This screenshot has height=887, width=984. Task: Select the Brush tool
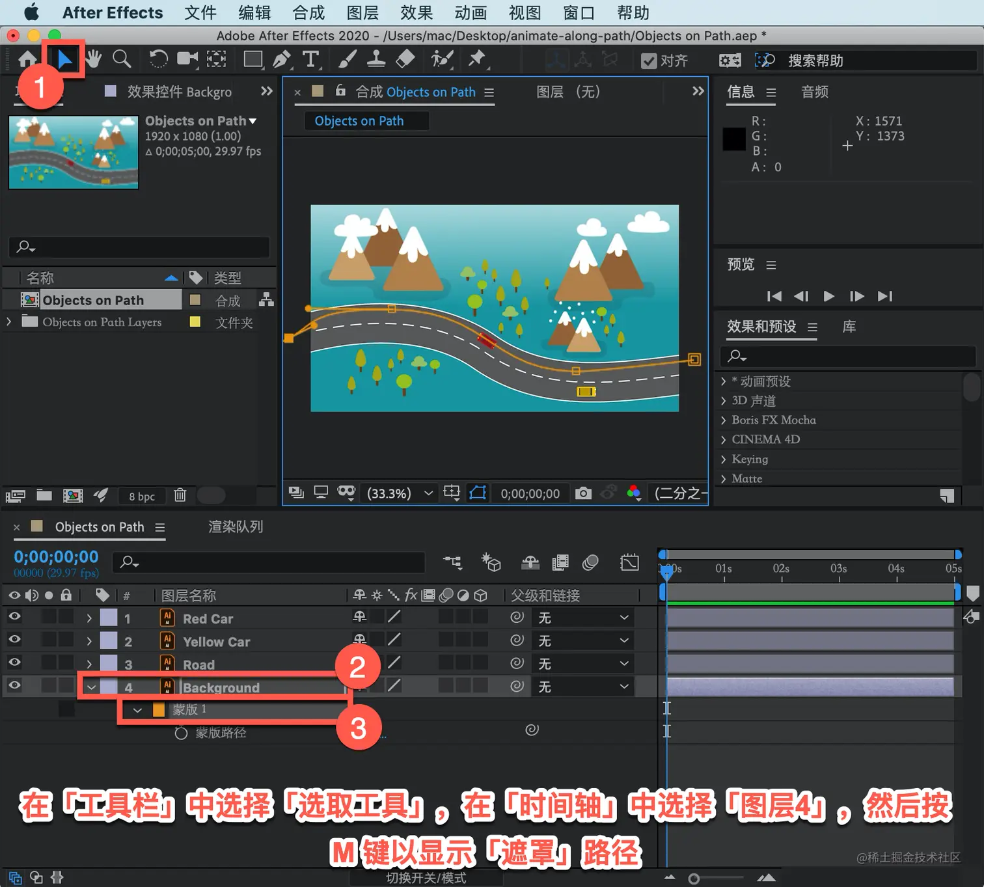348,59
